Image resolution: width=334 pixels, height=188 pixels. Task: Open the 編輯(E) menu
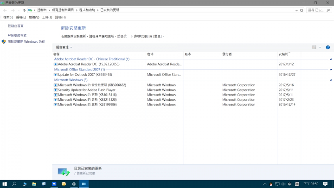coord(21,17)
